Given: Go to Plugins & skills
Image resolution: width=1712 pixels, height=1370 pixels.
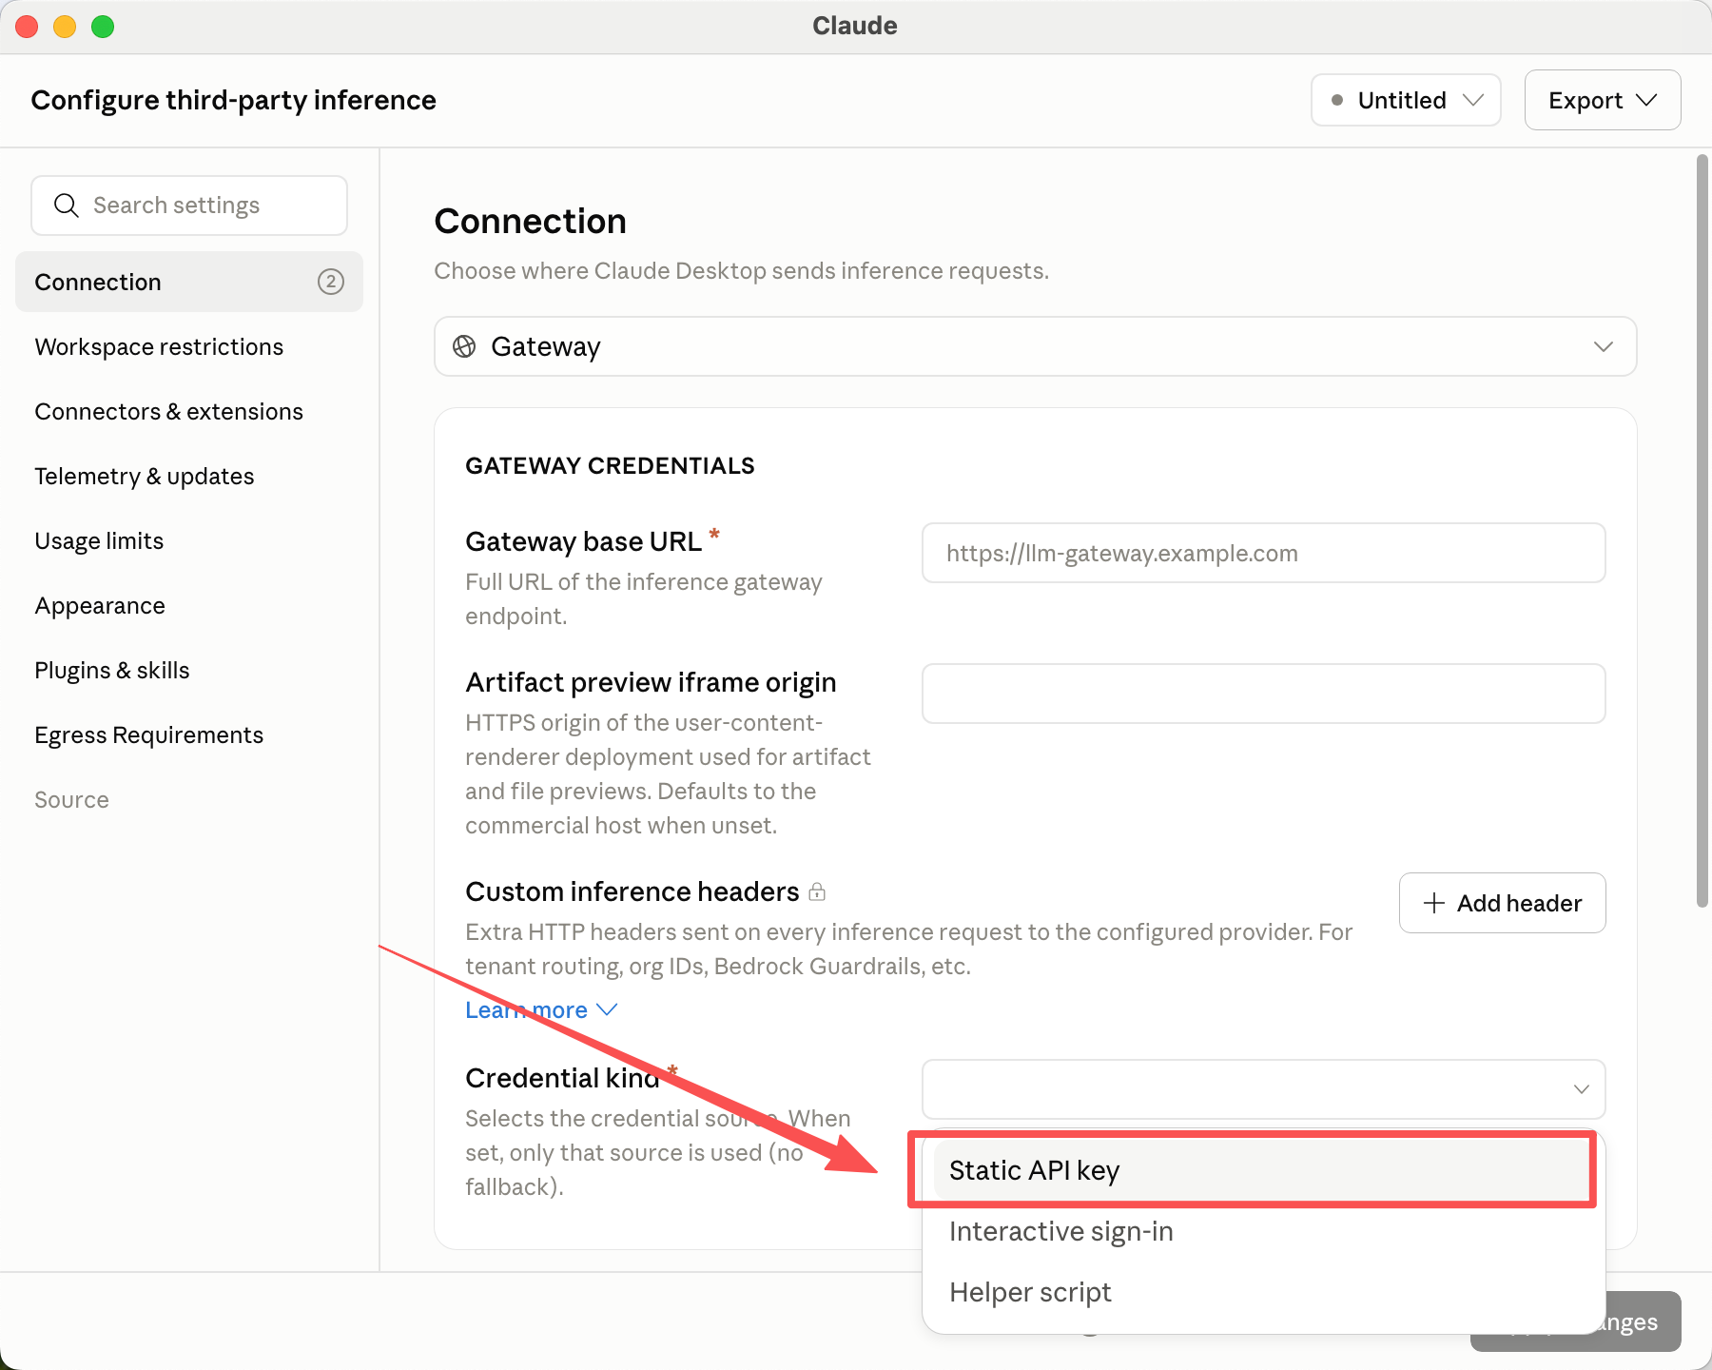Looking at the screenshot, I should [189, 670].
